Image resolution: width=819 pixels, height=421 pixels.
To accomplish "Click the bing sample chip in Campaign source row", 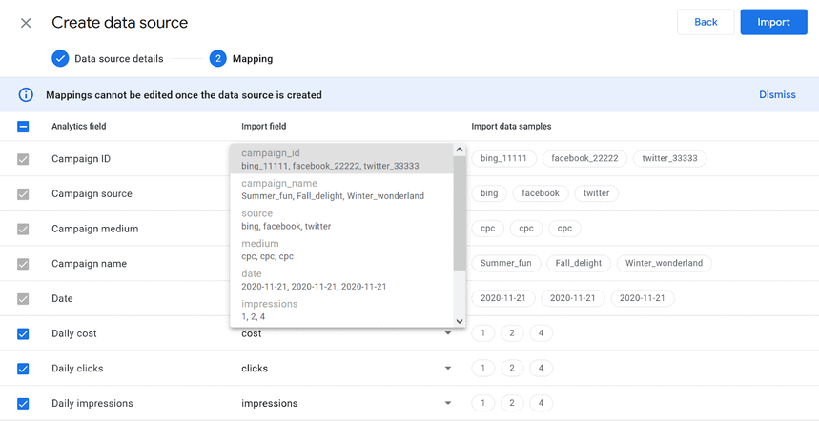I will coord(489,193).
